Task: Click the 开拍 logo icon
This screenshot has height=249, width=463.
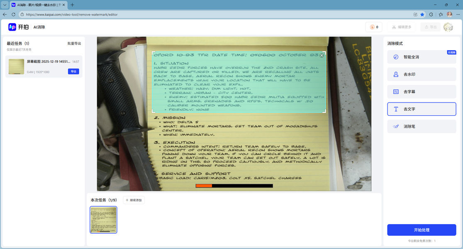Action: (x=12, y=27)
